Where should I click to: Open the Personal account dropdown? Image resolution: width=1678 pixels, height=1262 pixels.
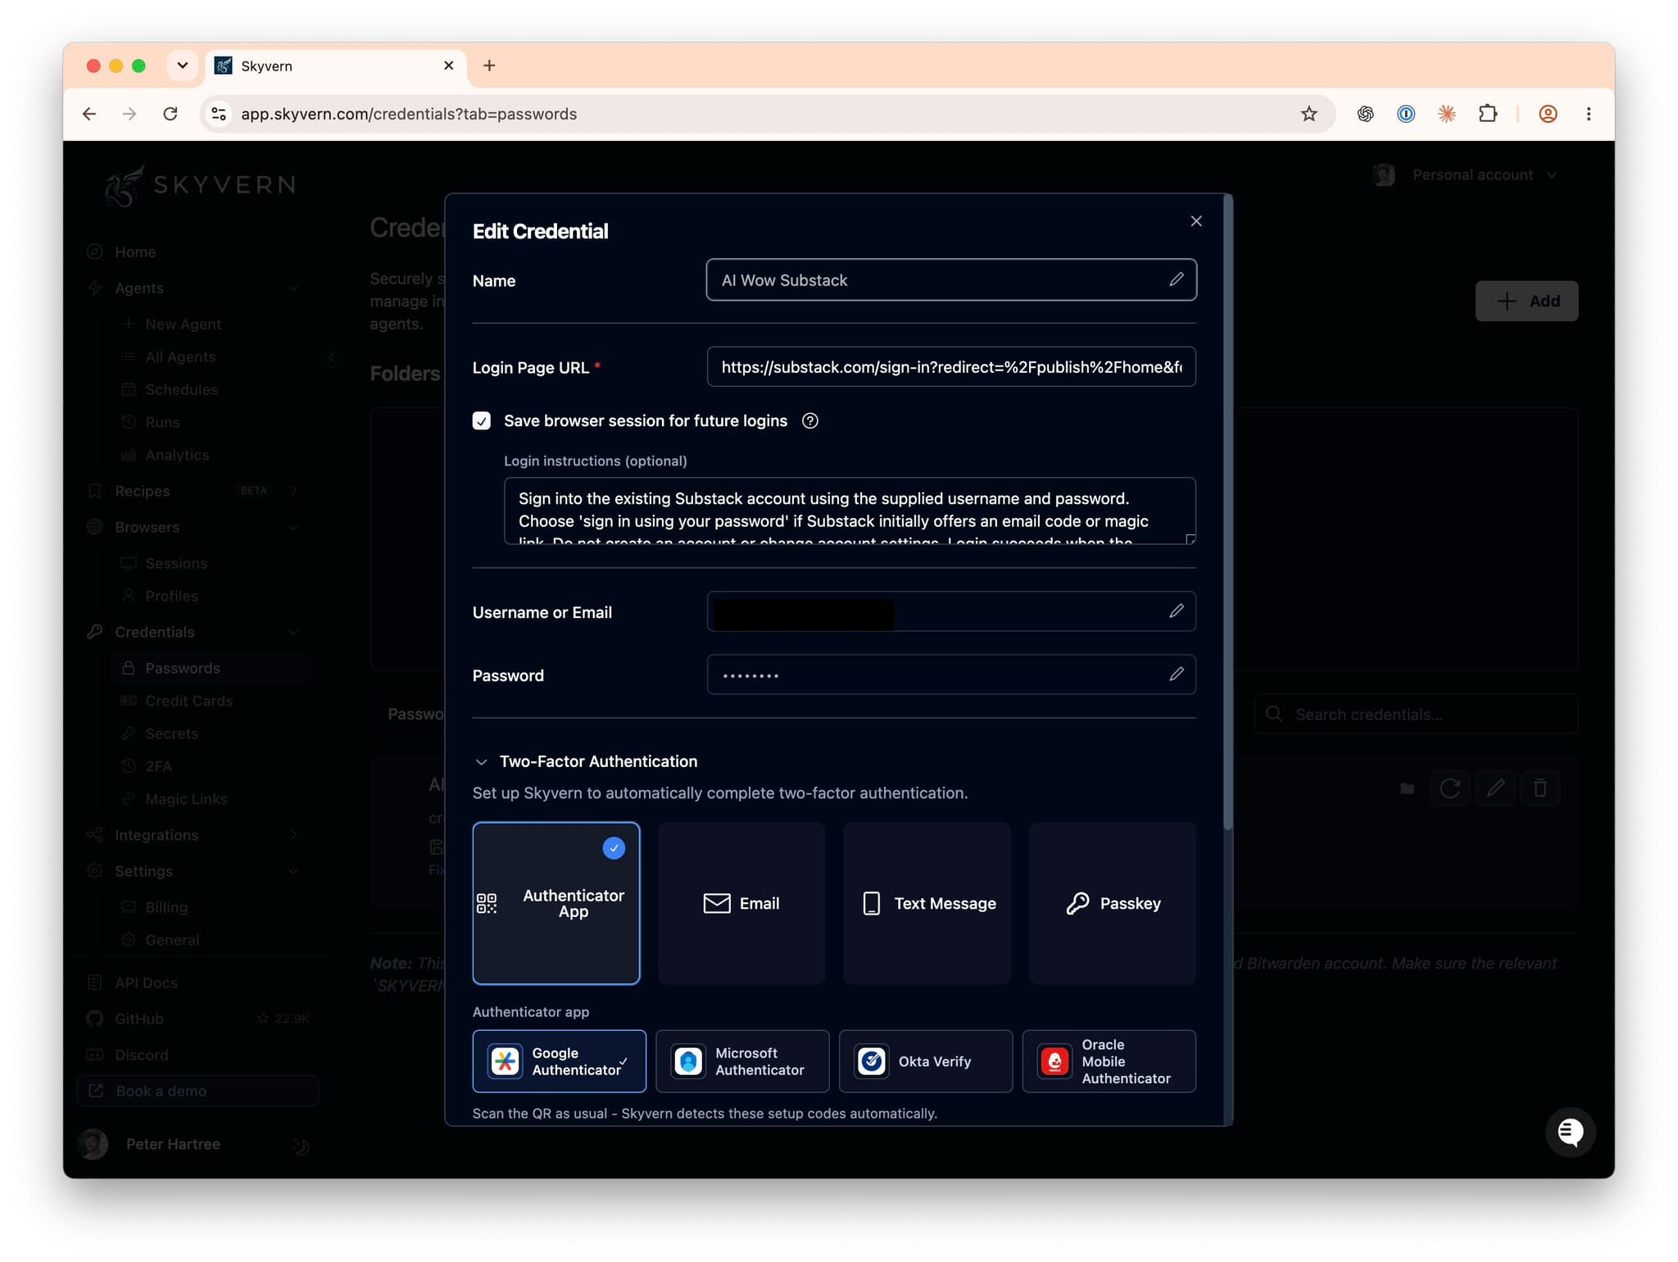(1466, 175)
